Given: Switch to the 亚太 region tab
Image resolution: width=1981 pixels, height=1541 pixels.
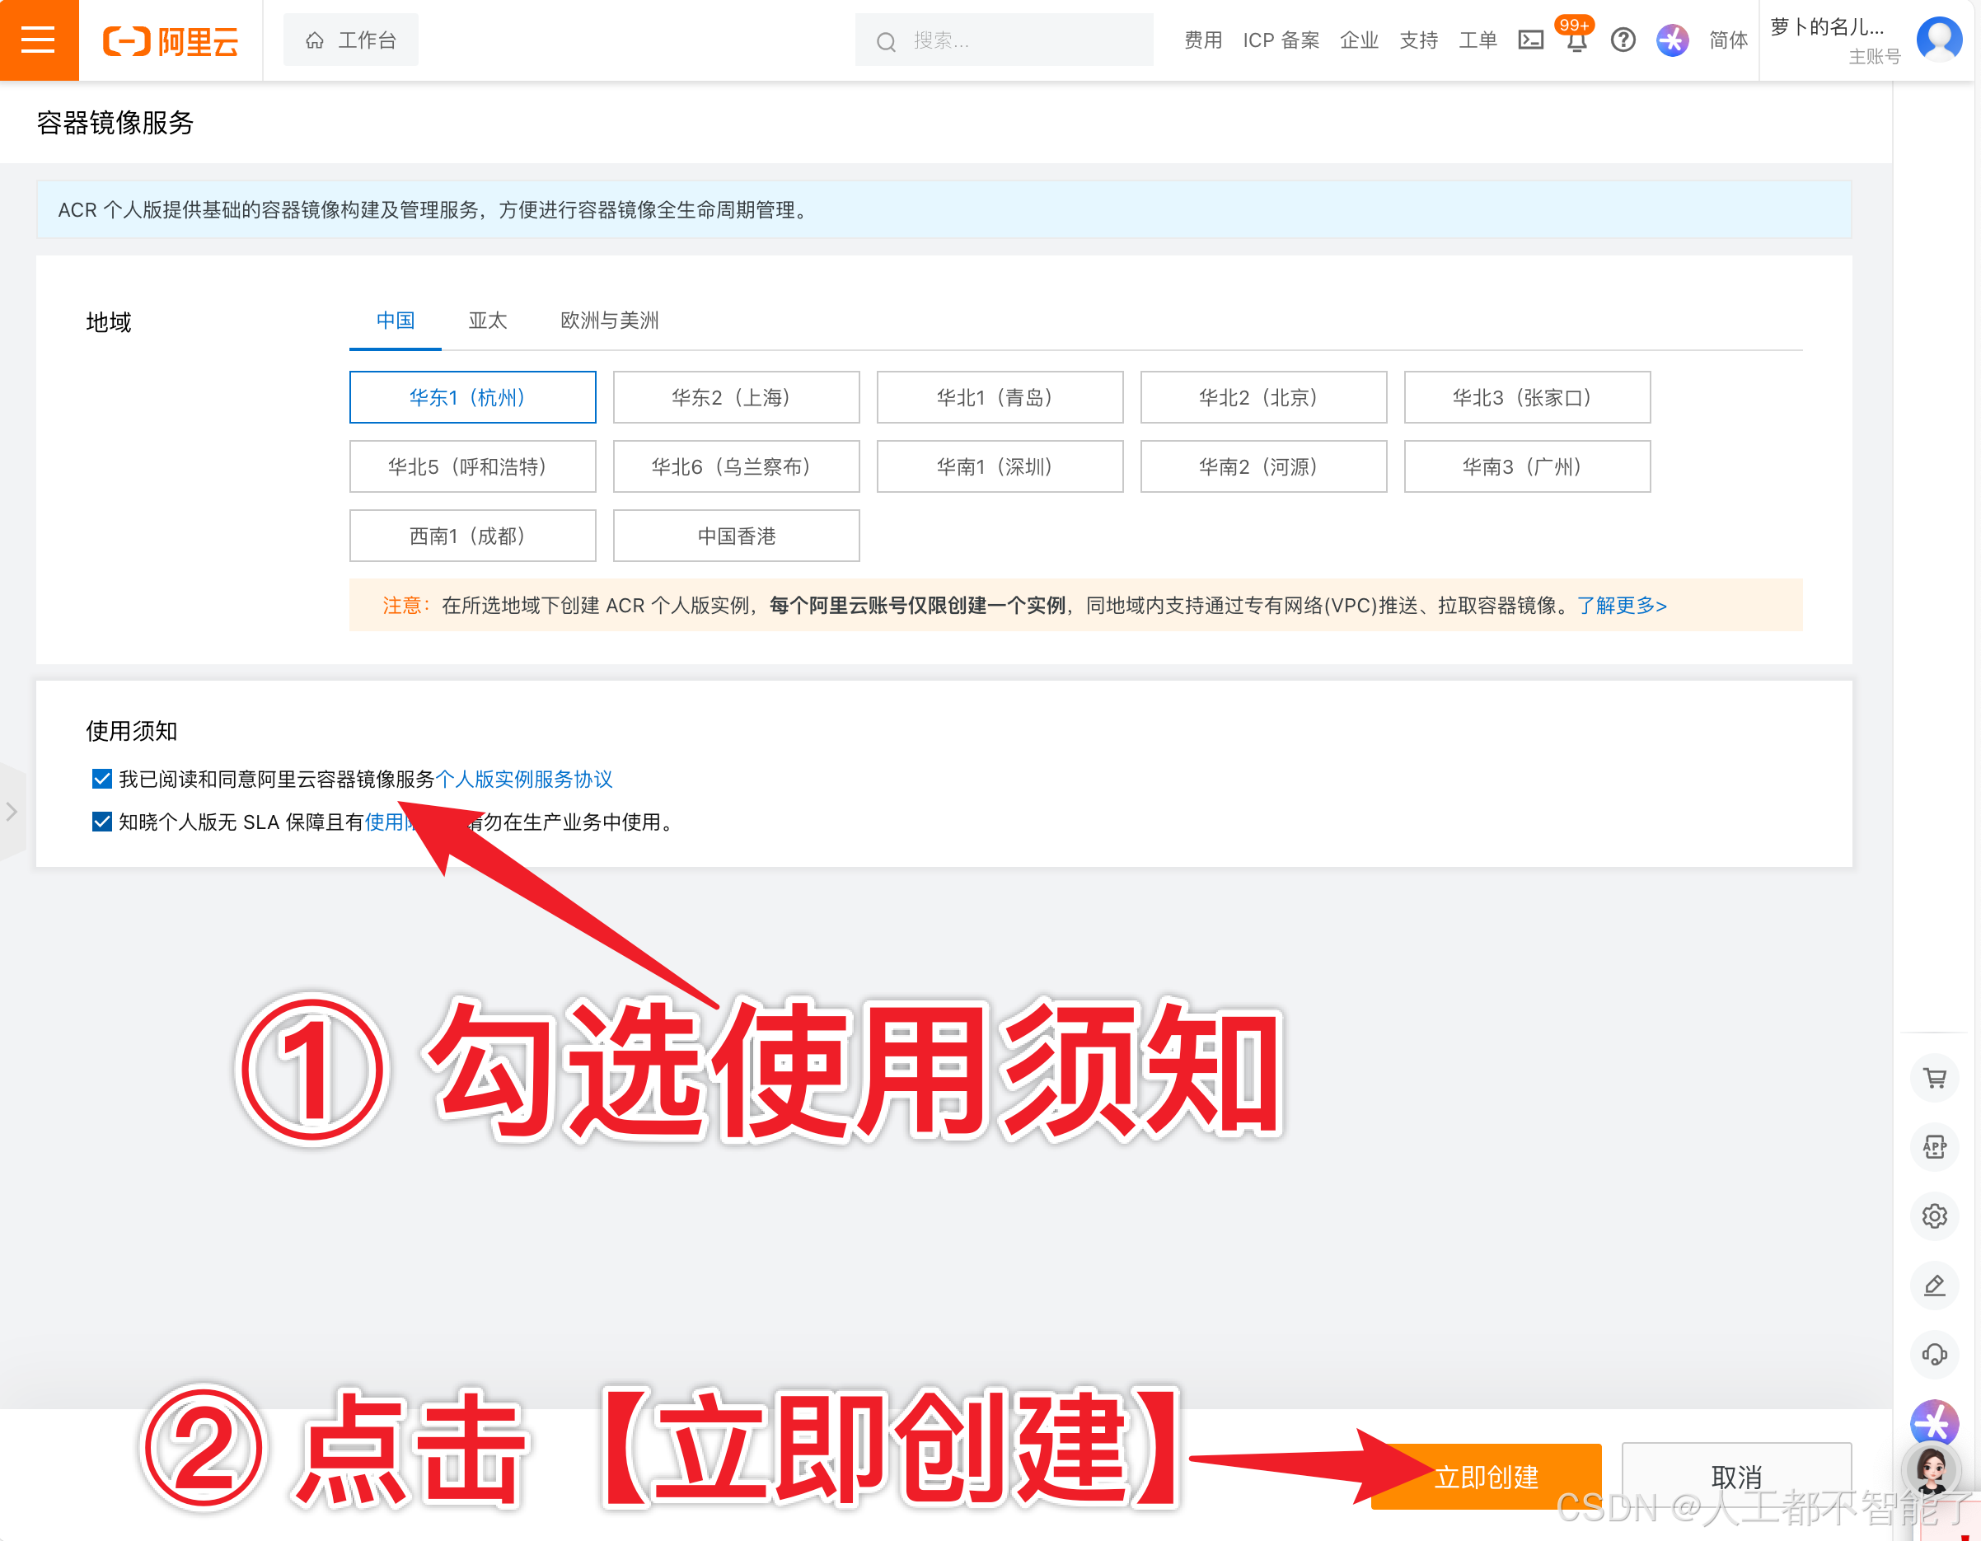Looking at the screenshot, I should pyautogui.click(x=487, y=321).
